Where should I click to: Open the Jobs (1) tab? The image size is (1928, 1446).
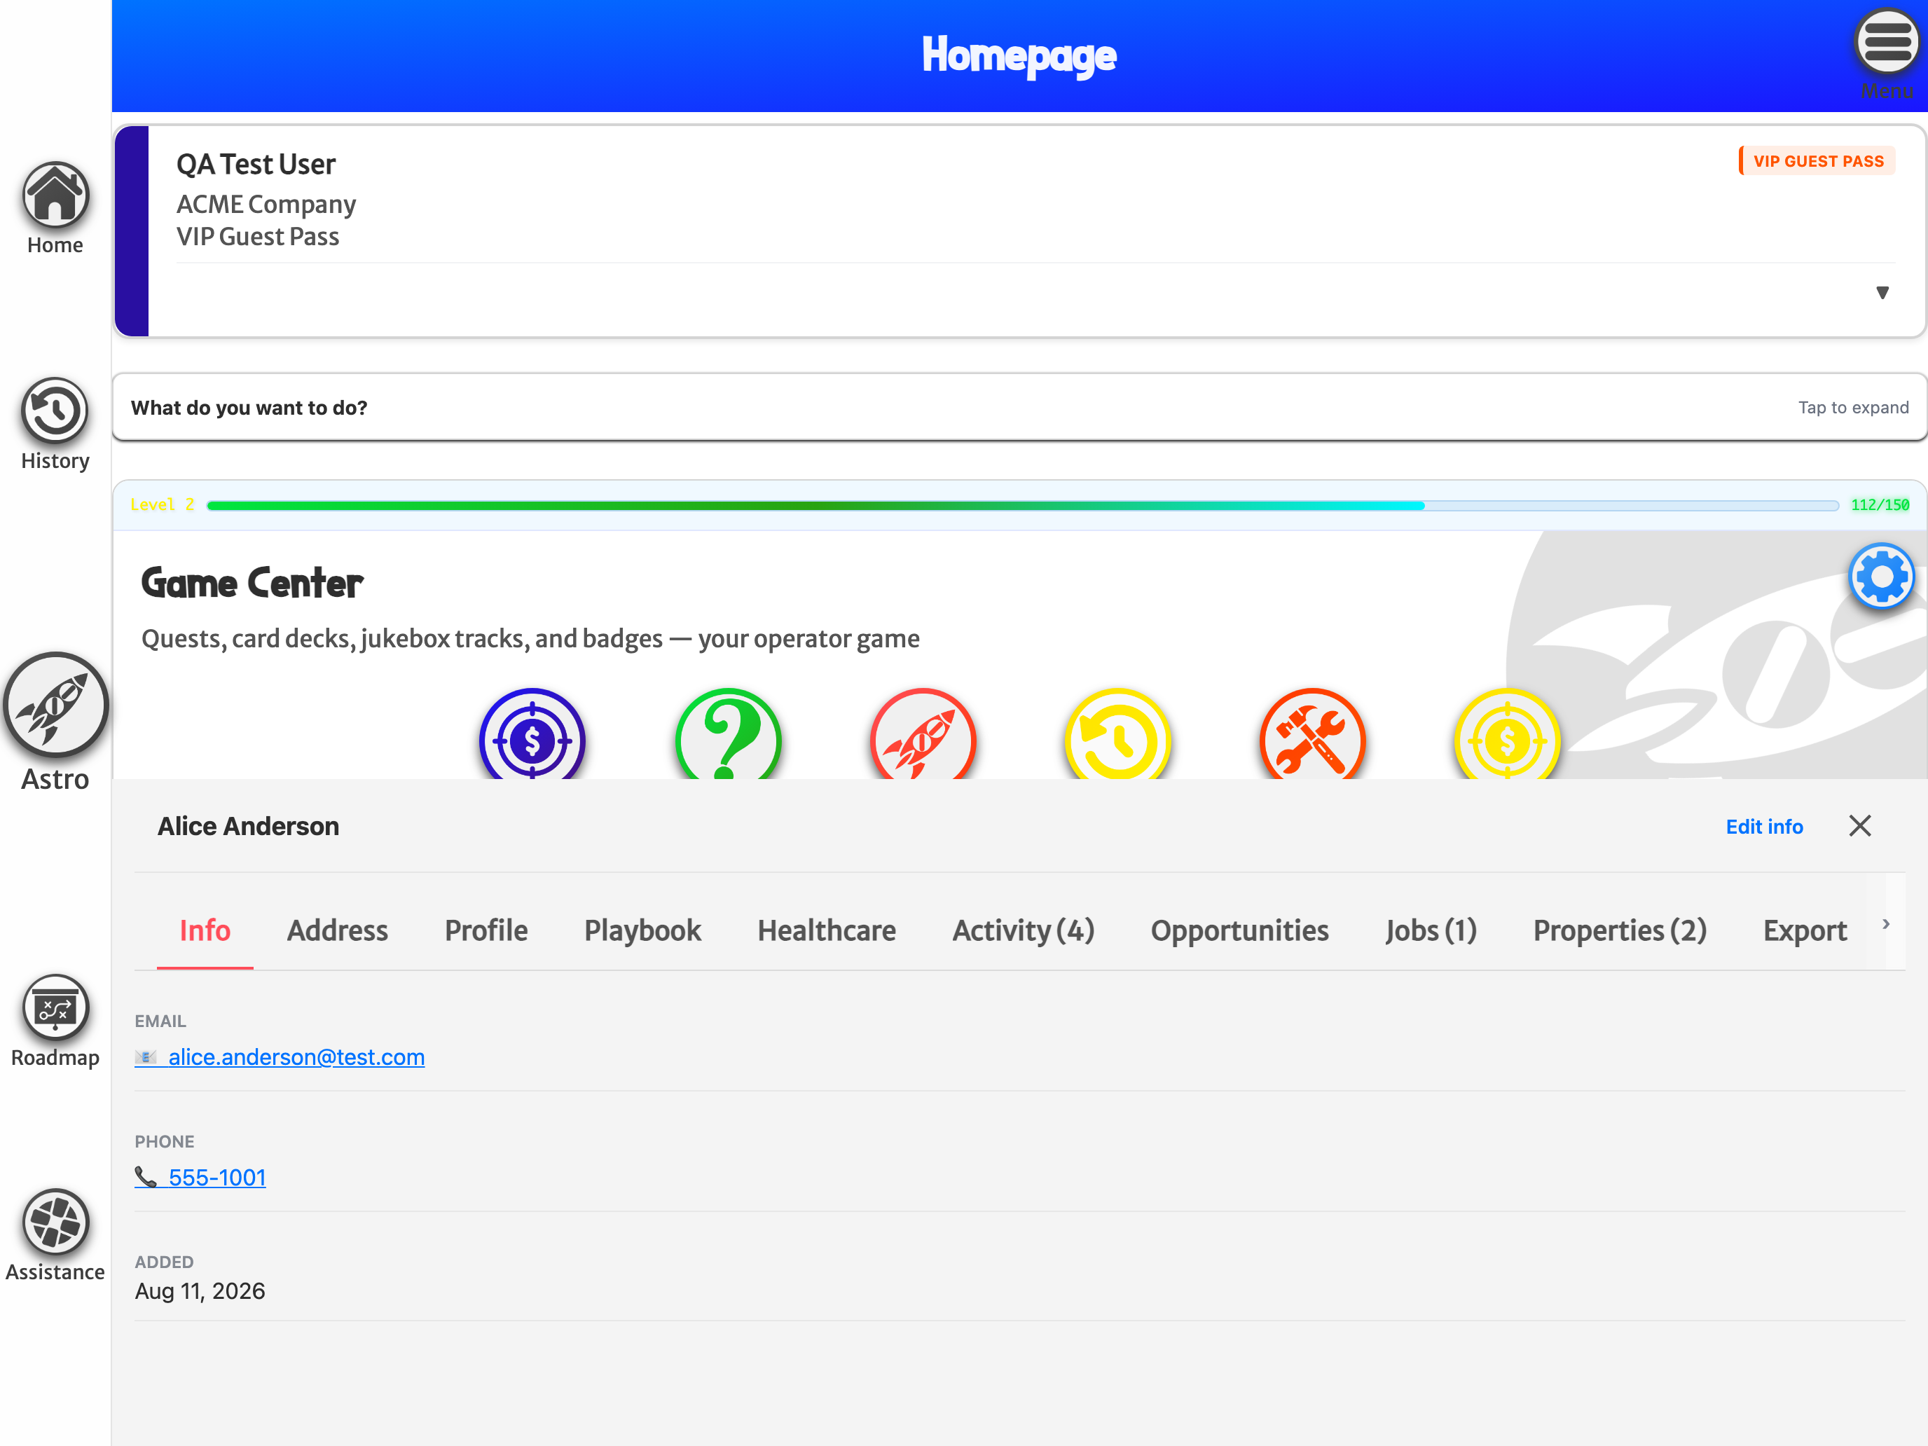tap(1431, 931)
